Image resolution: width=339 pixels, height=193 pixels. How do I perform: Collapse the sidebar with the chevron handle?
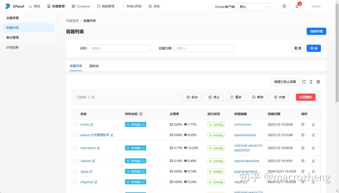[57, 19]
